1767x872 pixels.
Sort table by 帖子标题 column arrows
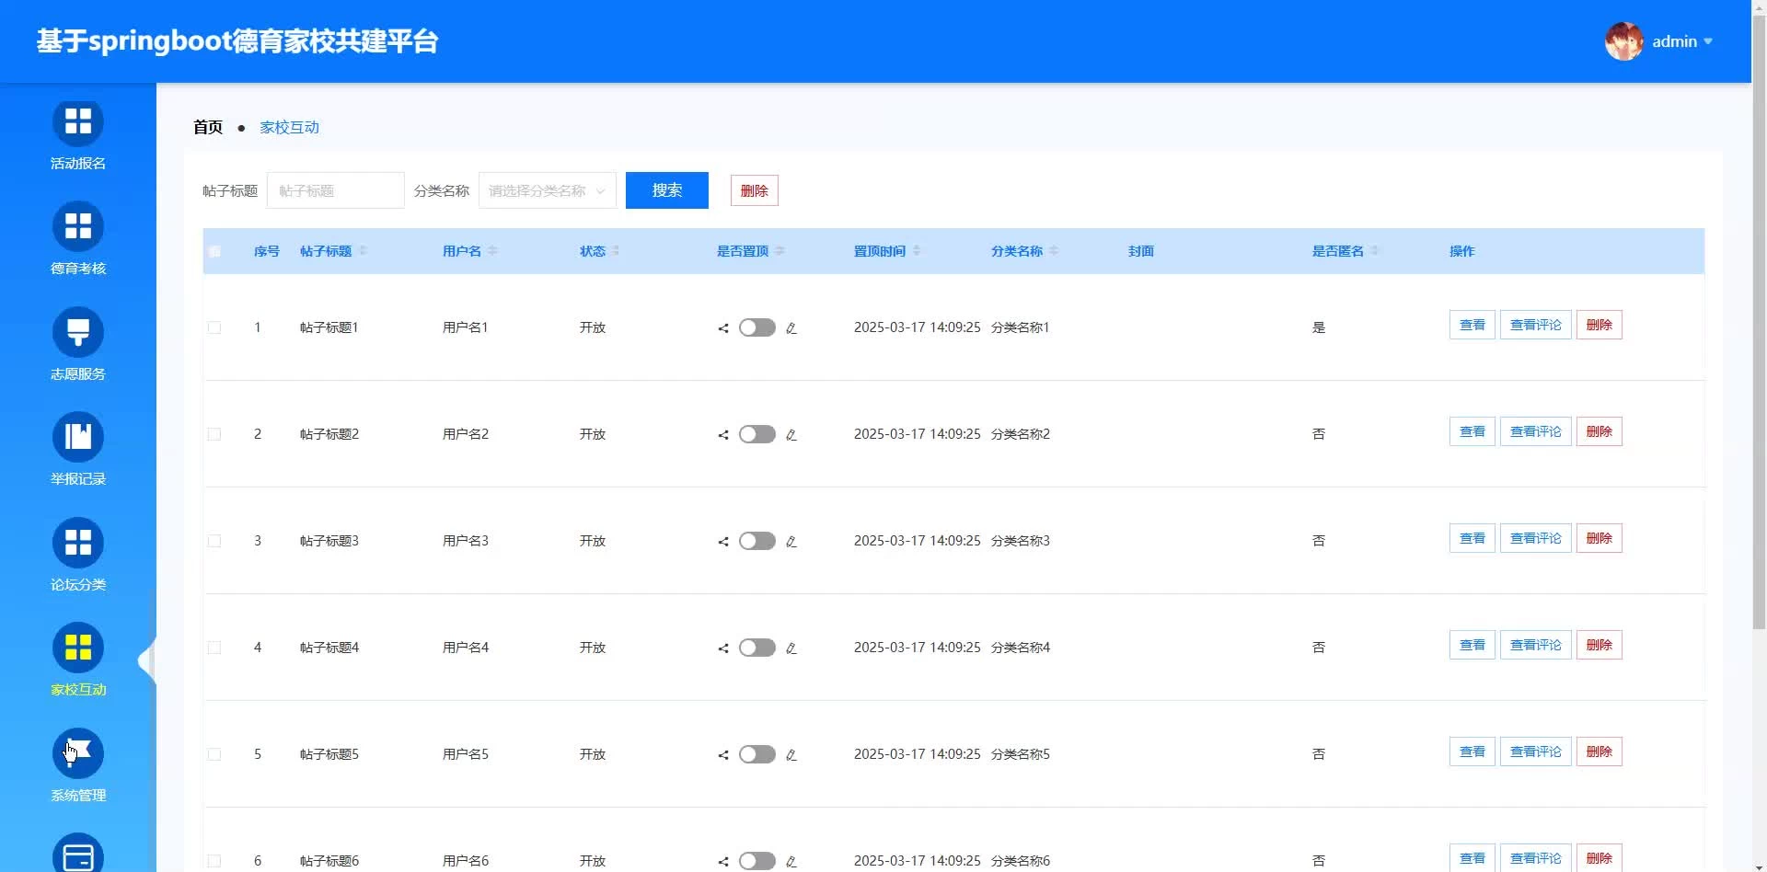tap(364, 251)
